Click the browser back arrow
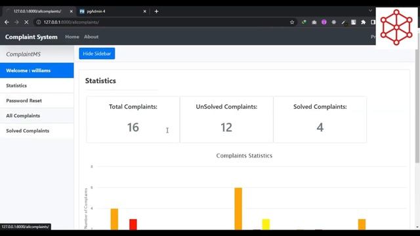The height and width of the screenshot is (236, 420). coord(7,22)
